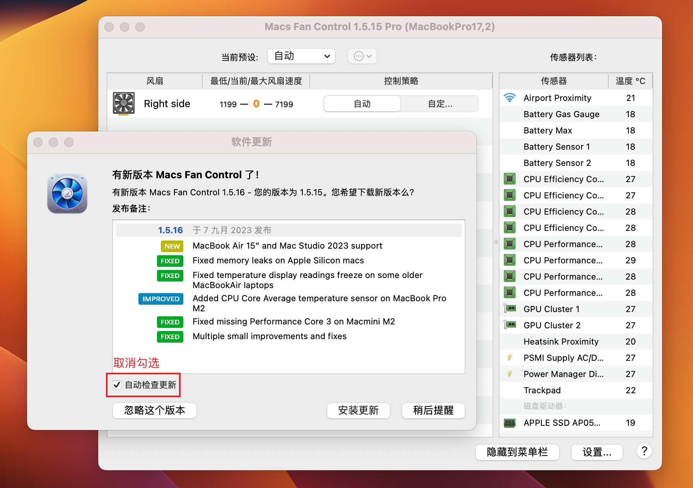Open the ellipsis preset options dropdown
Viewport: 693px width, 488px height.
click(362, 56)
